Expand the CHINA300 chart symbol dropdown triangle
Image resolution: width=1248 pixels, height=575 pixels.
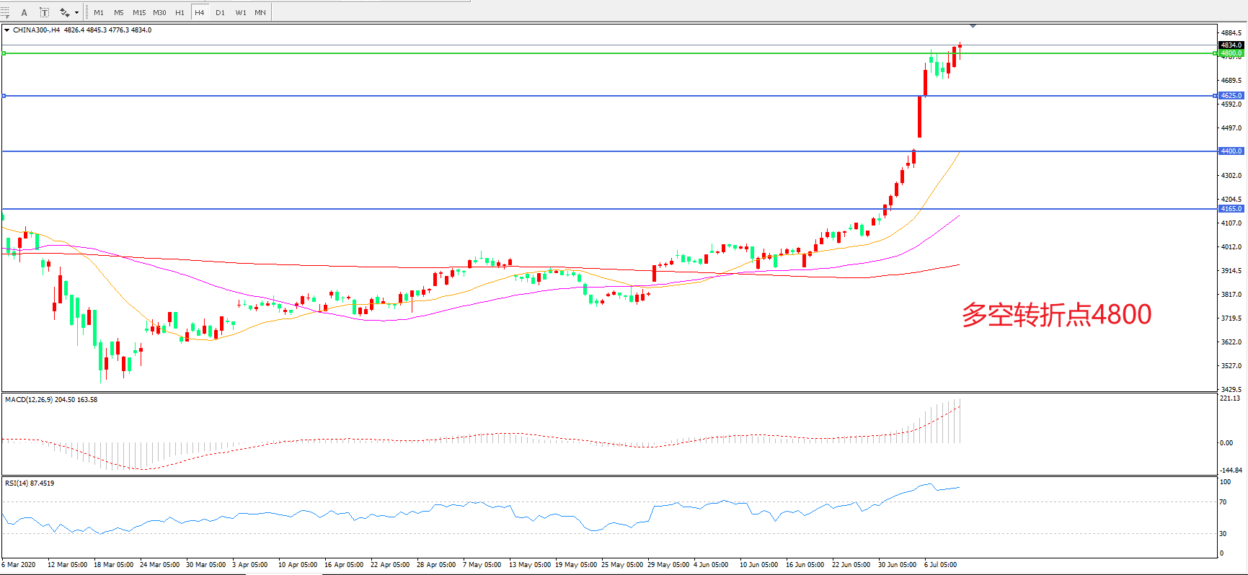tap(7, 30)
